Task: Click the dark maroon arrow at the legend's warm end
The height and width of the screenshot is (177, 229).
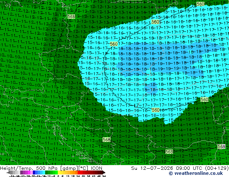Action: [x=104, y=172]
